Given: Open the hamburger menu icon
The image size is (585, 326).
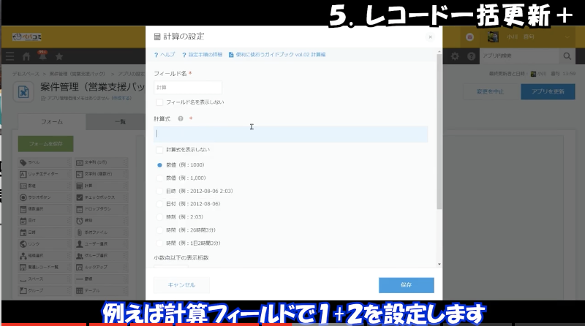Looking at the screenshot, I should (x=10, y=56).
